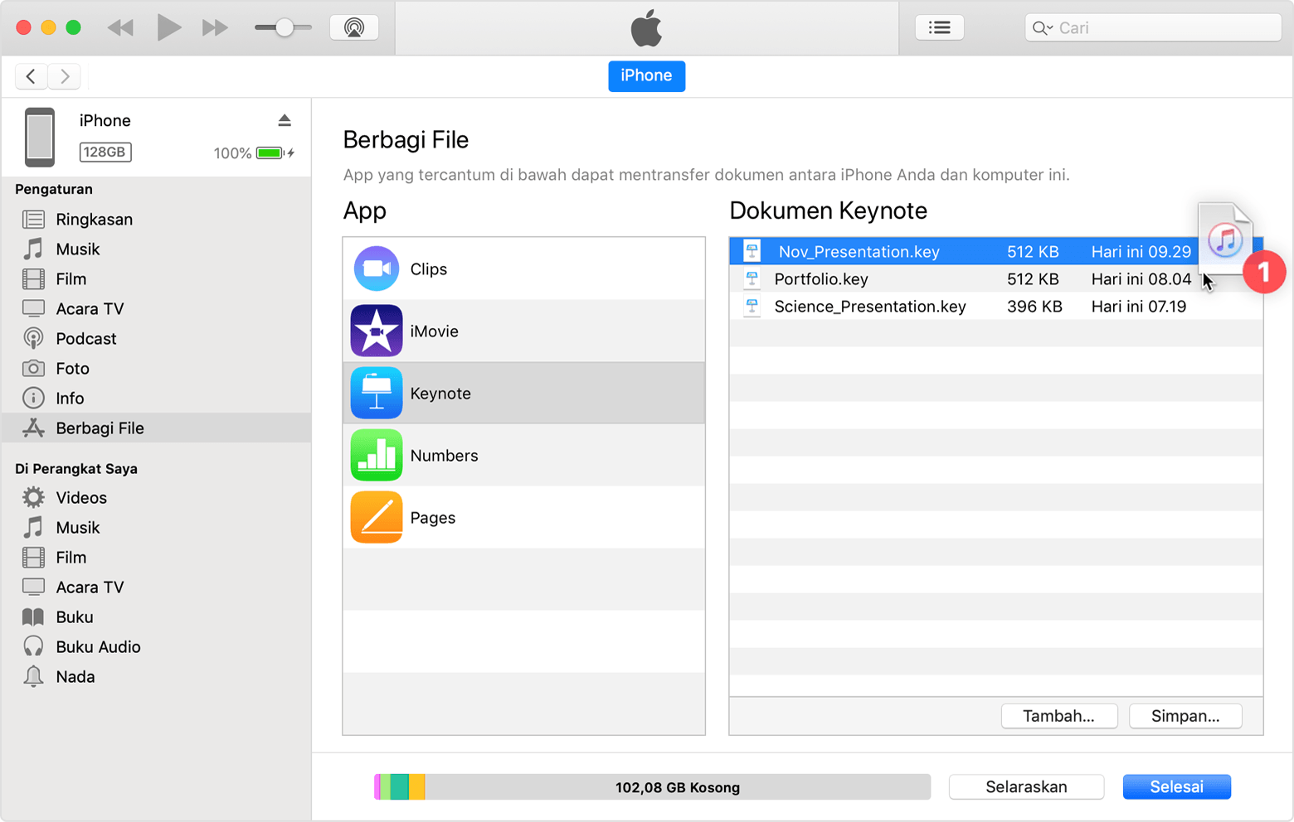This screenshot has height=822, width=1294.
Task: Open Nada ringtones on the device
Action: (156, 676)
